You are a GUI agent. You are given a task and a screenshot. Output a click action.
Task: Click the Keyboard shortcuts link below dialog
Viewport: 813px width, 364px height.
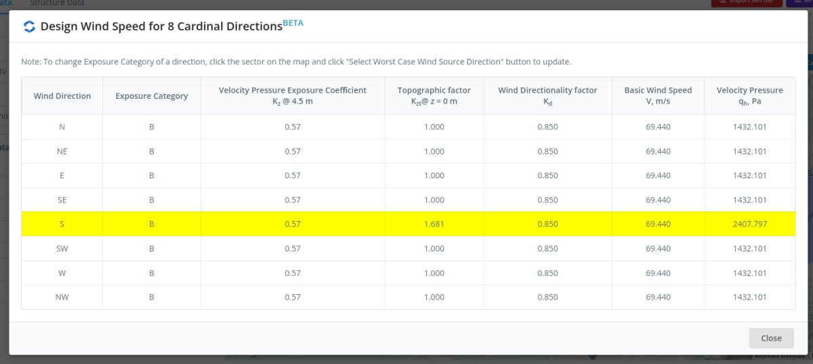tap(779, 357)
